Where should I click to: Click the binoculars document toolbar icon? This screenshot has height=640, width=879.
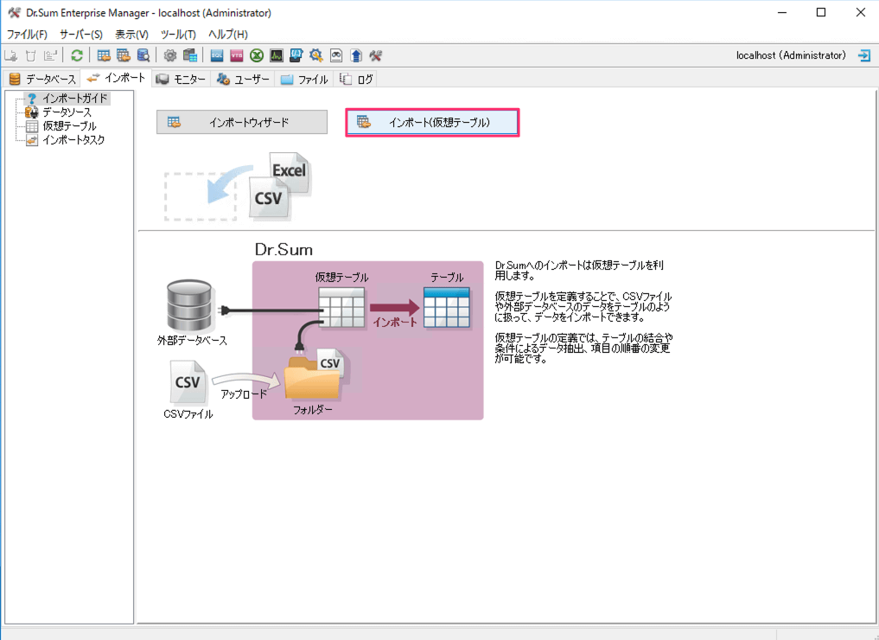(336, 55)
